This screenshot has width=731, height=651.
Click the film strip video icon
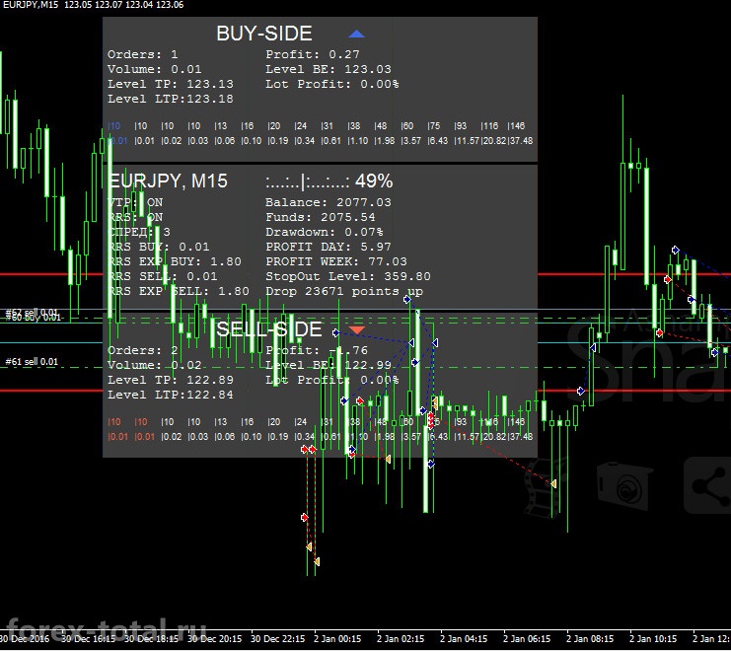[541, 487]
